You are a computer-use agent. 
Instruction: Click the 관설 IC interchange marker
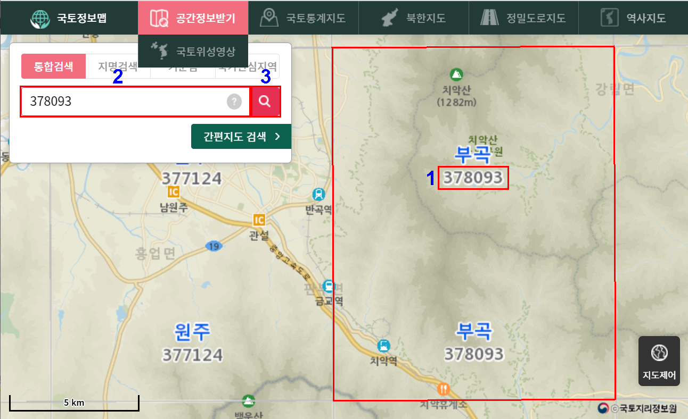point(259,220)
